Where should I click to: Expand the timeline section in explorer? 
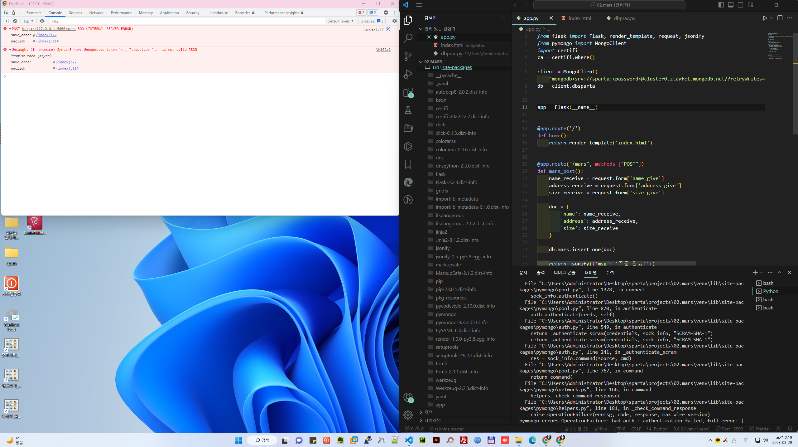421,420
